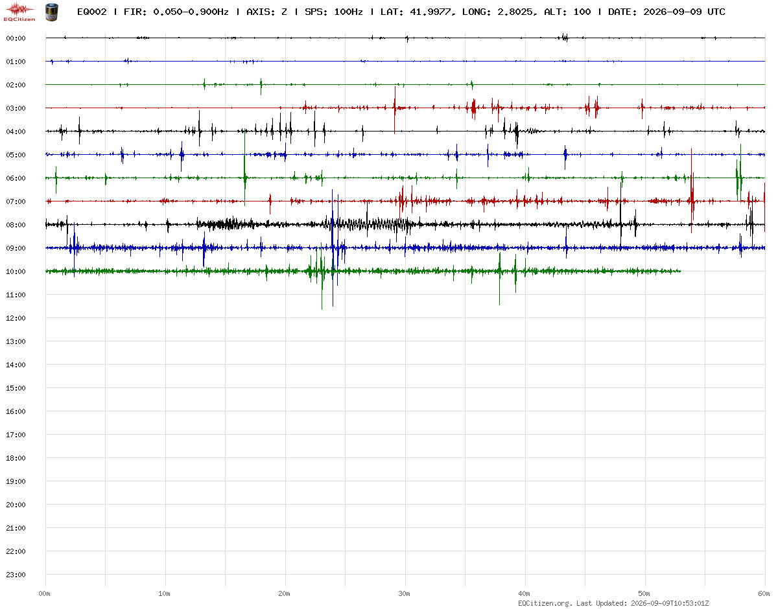Screen dimensions: 778x609
Task: Click the black surface-wave burst on the 08:00 trace
Action: pos(370,225)
